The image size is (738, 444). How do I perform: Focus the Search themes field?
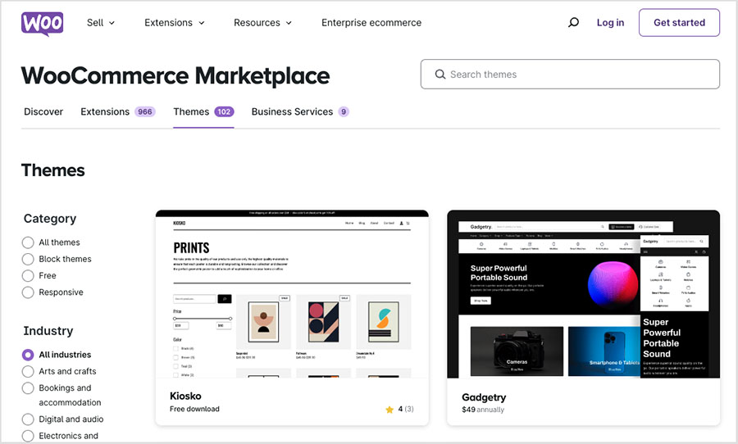[570, 75]
